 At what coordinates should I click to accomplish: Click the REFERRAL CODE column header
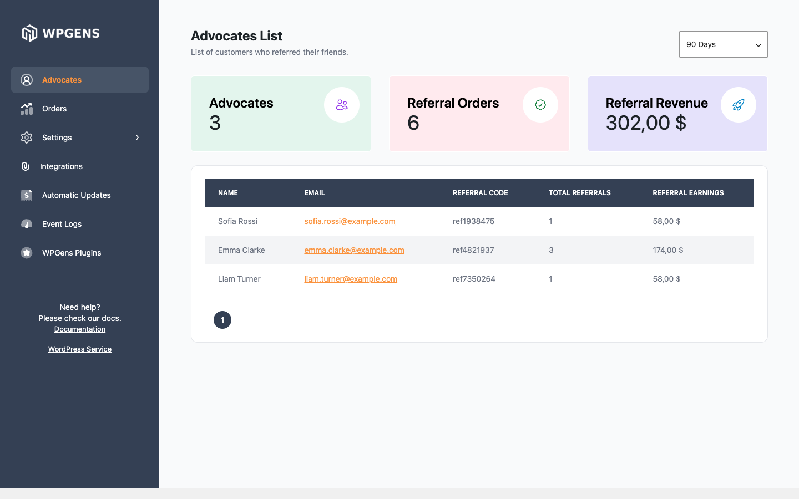(481, 193)
